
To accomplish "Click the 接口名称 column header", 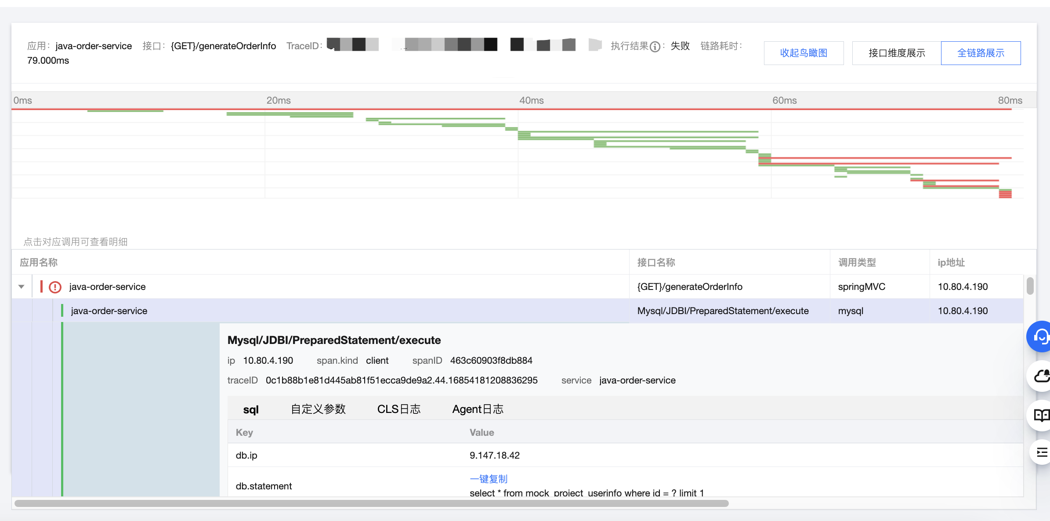I will pos(656,263).
